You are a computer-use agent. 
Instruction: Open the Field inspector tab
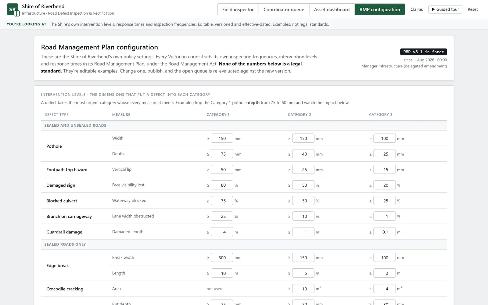pos(238,9)
